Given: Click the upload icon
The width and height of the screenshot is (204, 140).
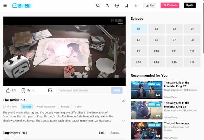Looking at the screenshot, I should click(x=107, y=5).
